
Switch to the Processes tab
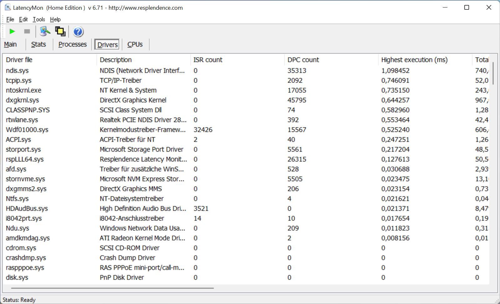(72, 44)
